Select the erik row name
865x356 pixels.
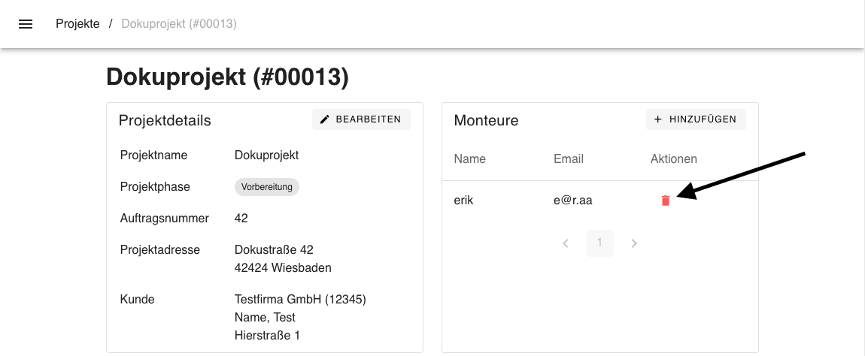click(464, 201)
